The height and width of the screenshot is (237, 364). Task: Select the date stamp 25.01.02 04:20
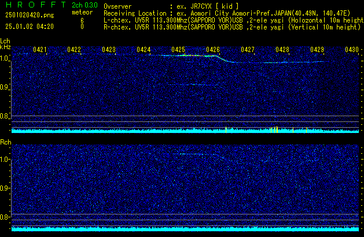pos(30,27)
